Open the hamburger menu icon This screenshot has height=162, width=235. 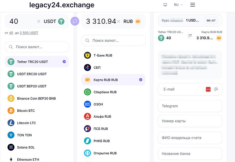193,5
